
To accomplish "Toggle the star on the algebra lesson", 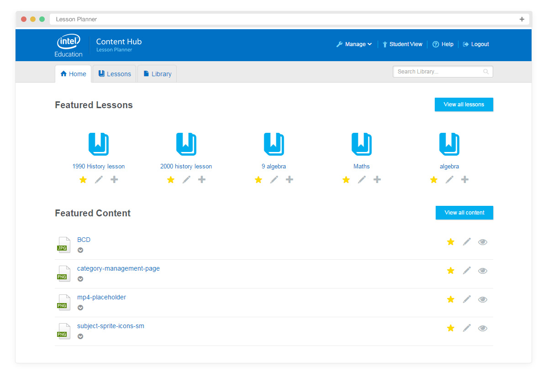I will [433, 179].
